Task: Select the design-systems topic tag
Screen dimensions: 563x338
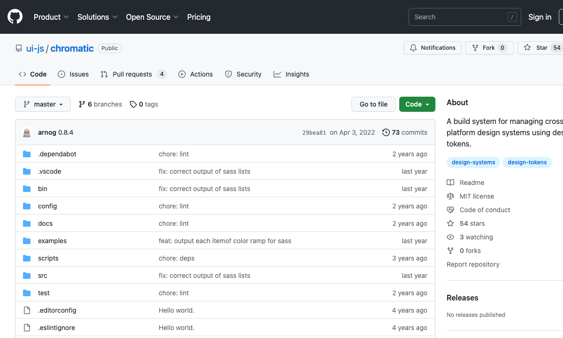Action: [473, 162]
